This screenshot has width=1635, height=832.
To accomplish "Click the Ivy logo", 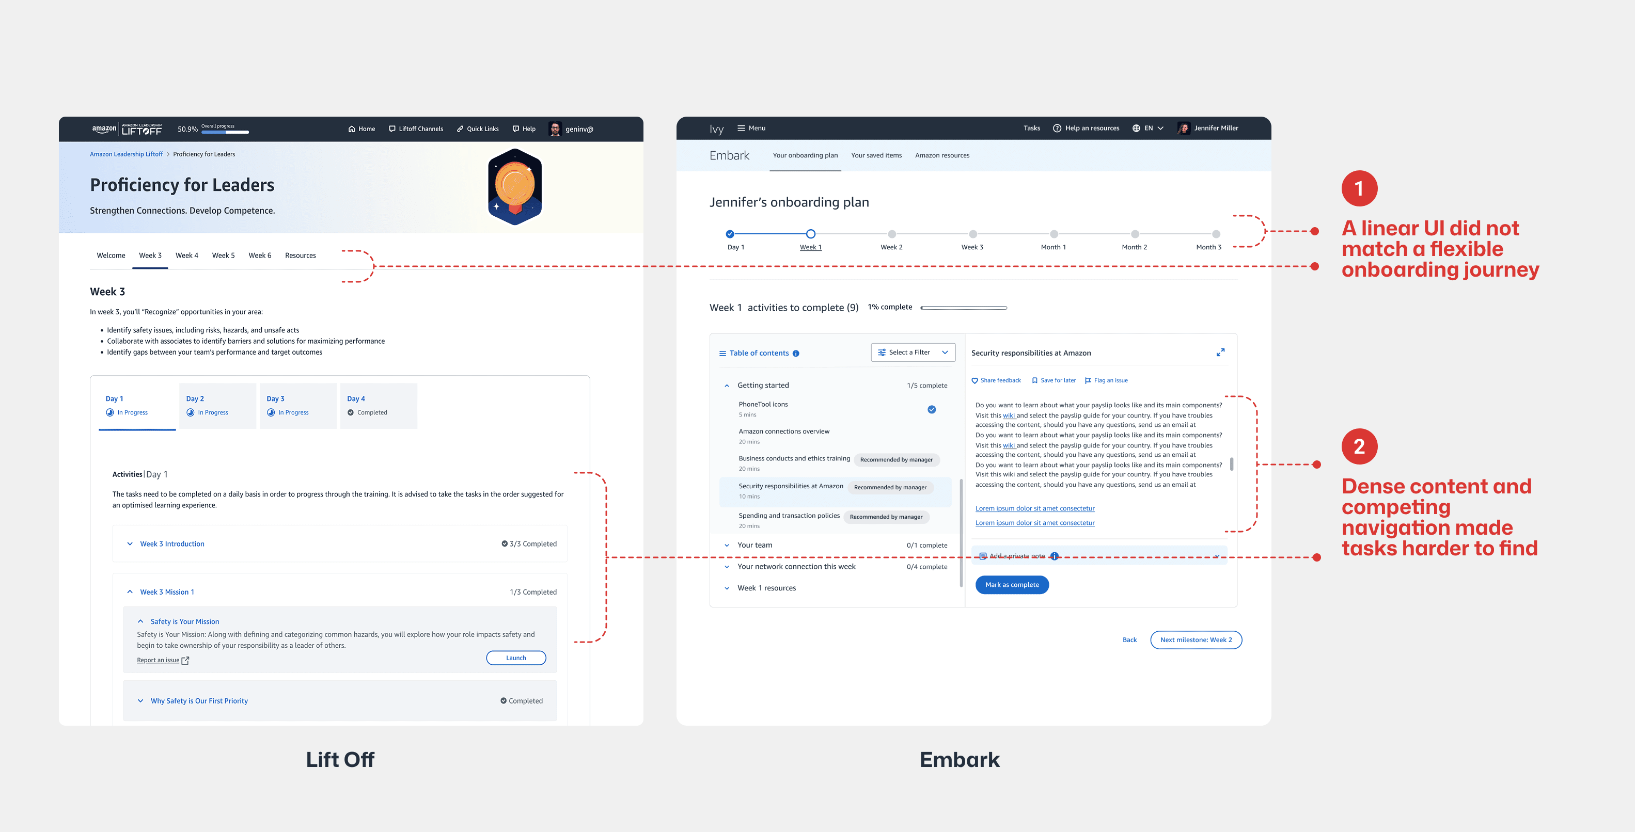I will point(717,129).
